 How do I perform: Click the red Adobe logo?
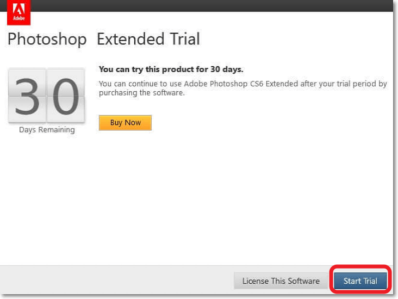18,12
